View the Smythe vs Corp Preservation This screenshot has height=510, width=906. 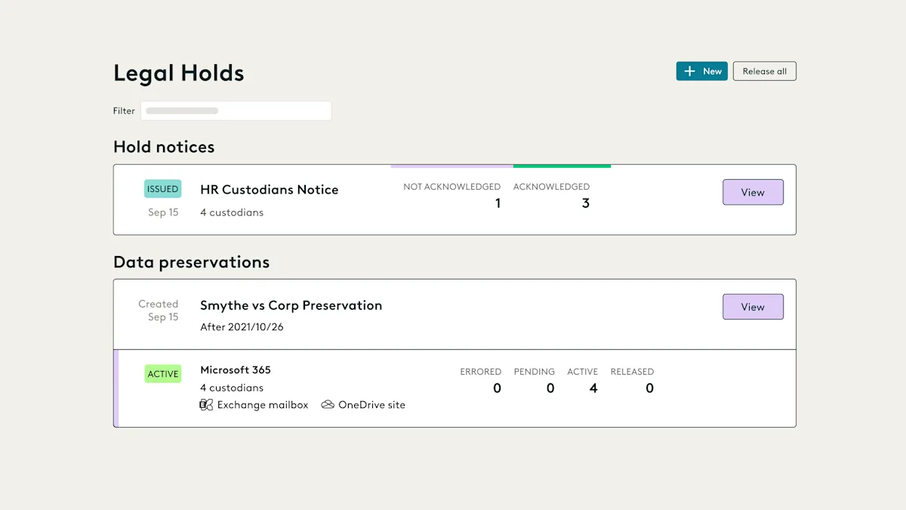click(x=753, y=307)
